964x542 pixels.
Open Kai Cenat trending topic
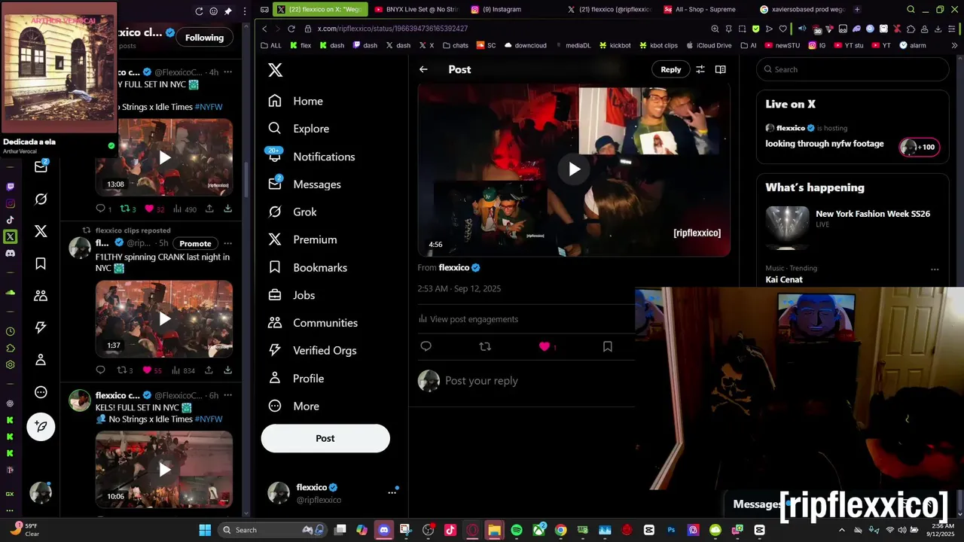pyautogui.click(x=784, y=279)
